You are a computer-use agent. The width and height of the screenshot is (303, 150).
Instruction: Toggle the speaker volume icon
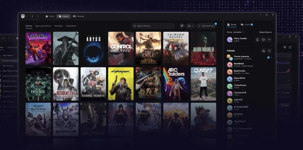point(263,40)
